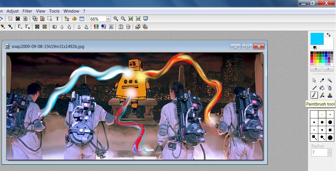Click the Dust reduction icon
This screenshot has height=171, width=336.
(x=54, y=27)
